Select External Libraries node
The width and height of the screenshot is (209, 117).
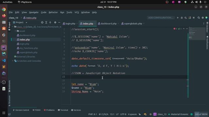[x=26, y=57]
